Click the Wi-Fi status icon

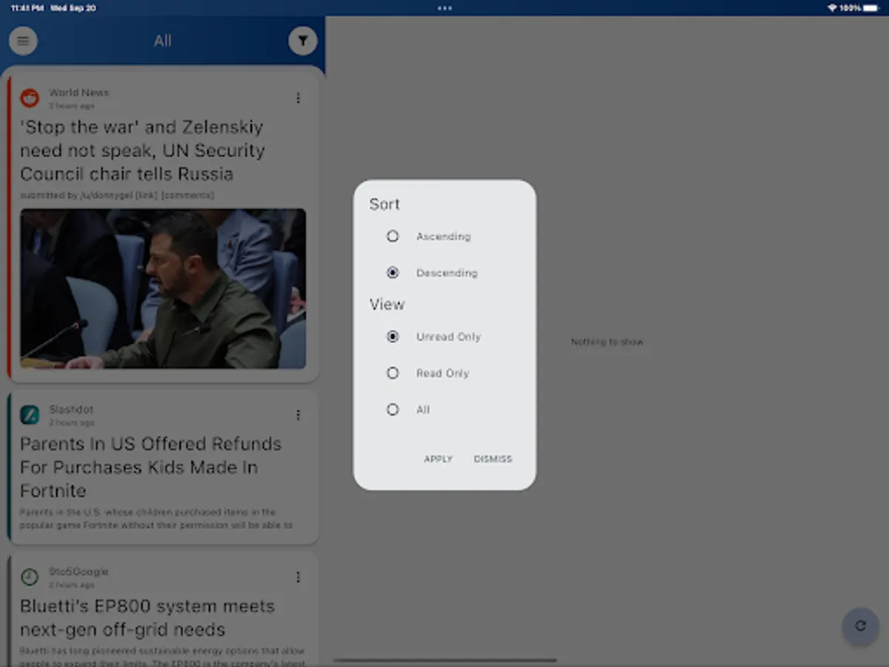[832, 8]
